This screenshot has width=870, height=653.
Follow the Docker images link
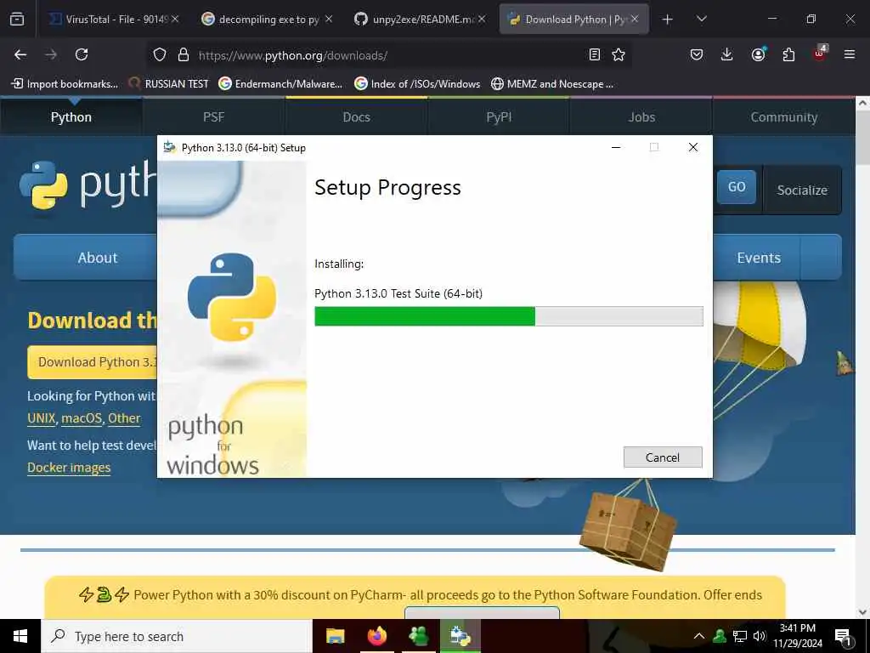(69, 468)
